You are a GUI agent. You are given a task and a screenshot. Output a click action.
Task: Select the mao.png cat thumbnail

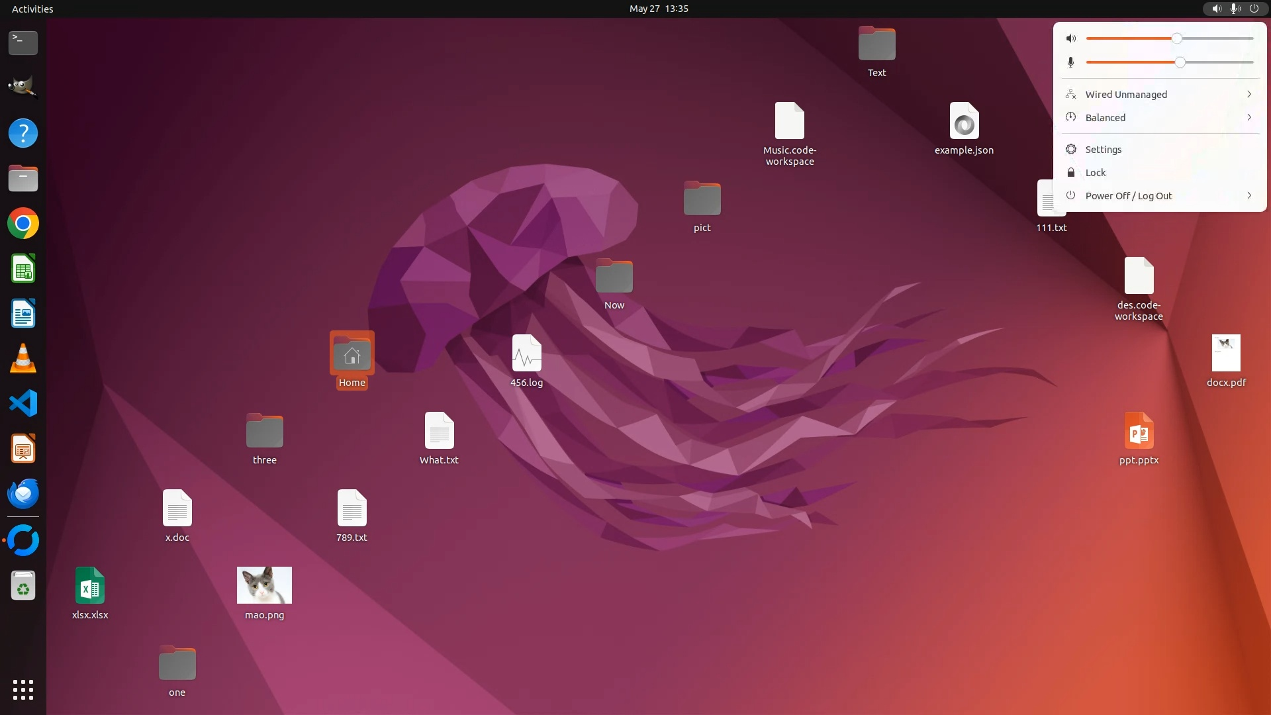coord(264,585)
